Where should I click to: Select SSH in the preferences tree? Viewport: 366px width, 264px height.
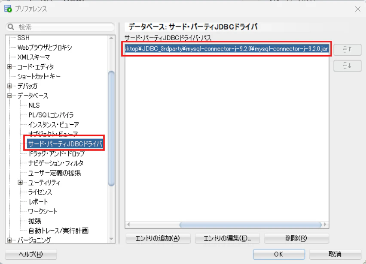click(x=23, y=38)
